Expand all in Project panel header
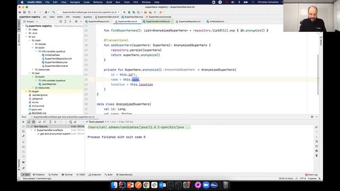This screenshot has height=191, width=340. (x=65, y=21)
